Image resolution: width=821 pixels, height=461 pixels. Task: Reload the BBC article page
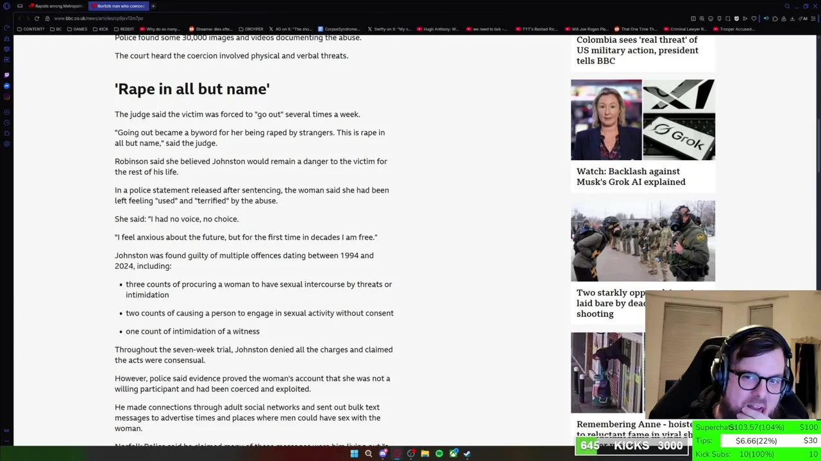pyautogui.click(x=37, y=19)
